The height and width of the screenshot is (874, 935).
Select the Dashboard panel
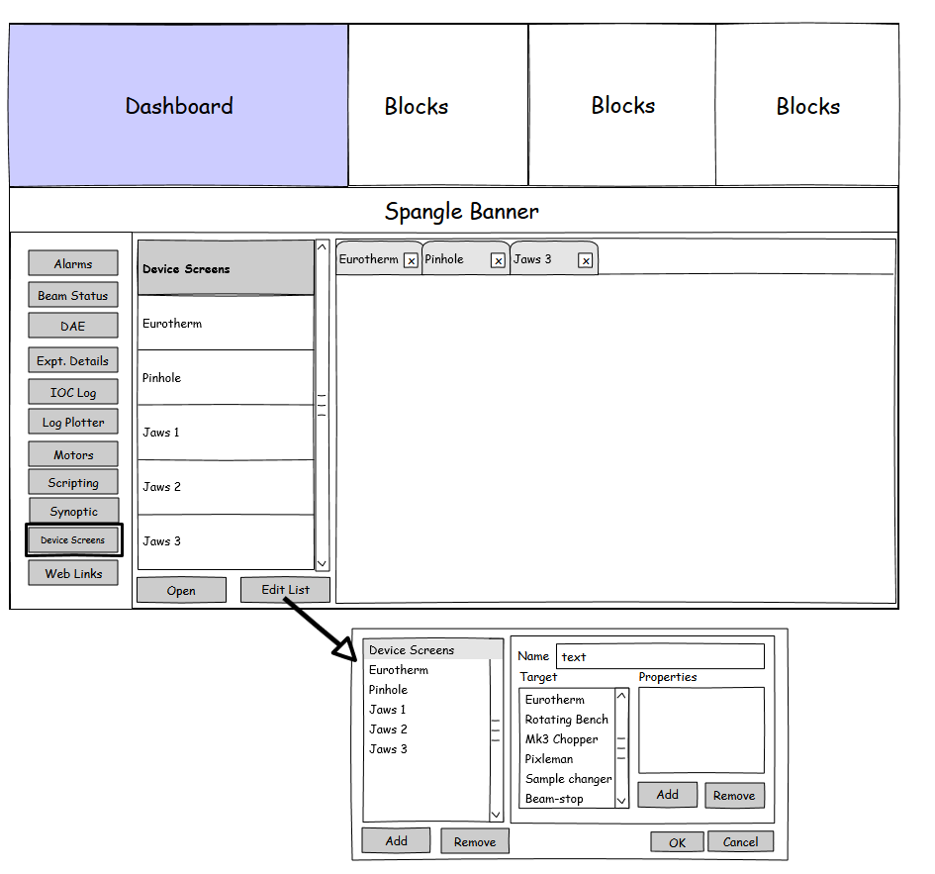[179, 106]
